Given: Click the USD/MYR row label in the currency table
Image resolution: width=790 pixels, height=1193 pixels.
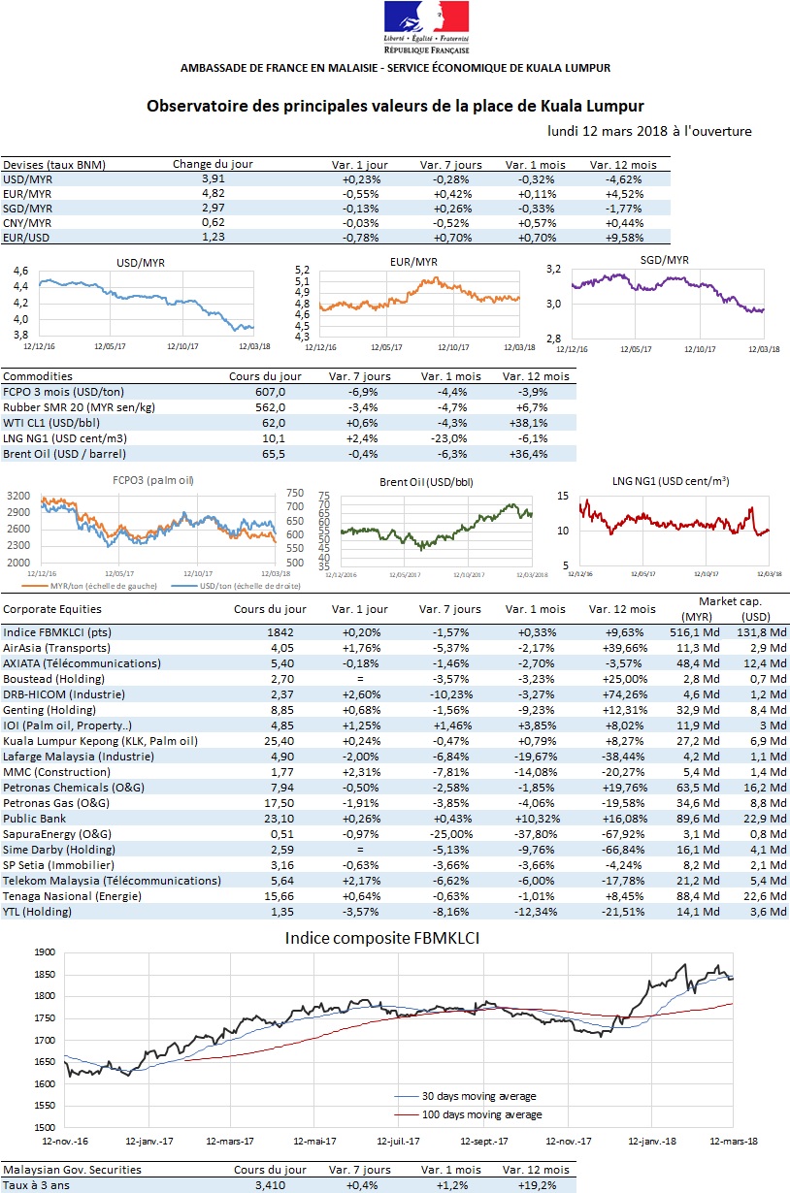Looking at the screenshot, I should click(30, 179).
